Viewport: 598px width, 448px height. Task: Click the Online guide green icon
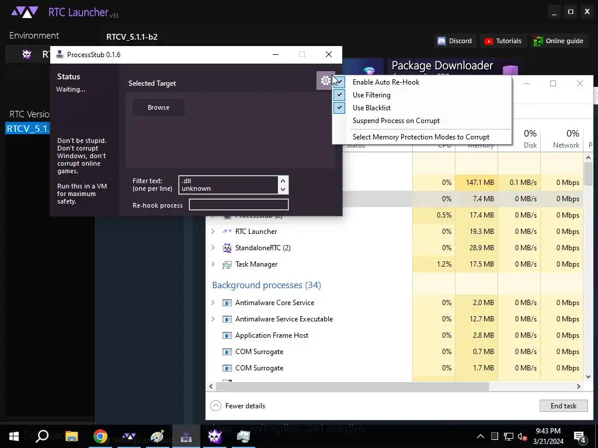[538, 41]
